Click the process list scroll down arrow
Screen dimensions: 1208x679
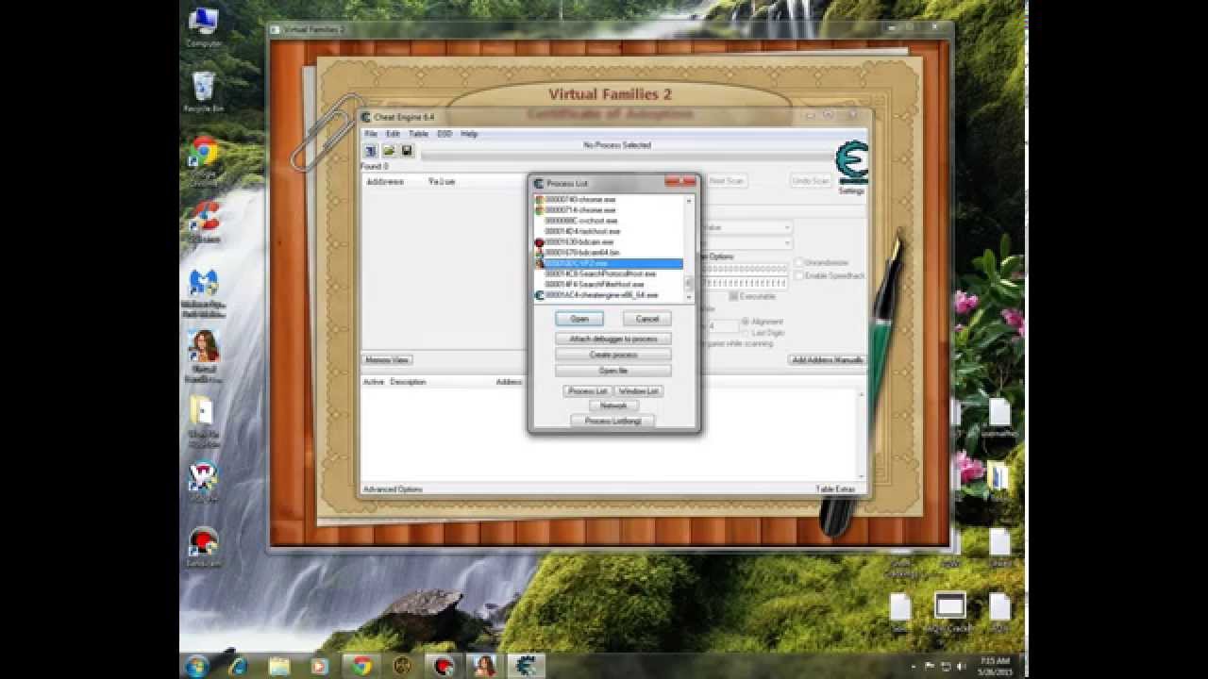(689, 296)
